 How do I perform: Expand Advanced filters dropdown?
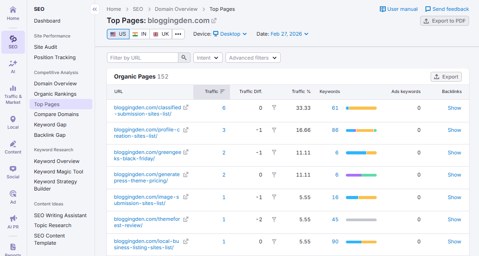253,58
